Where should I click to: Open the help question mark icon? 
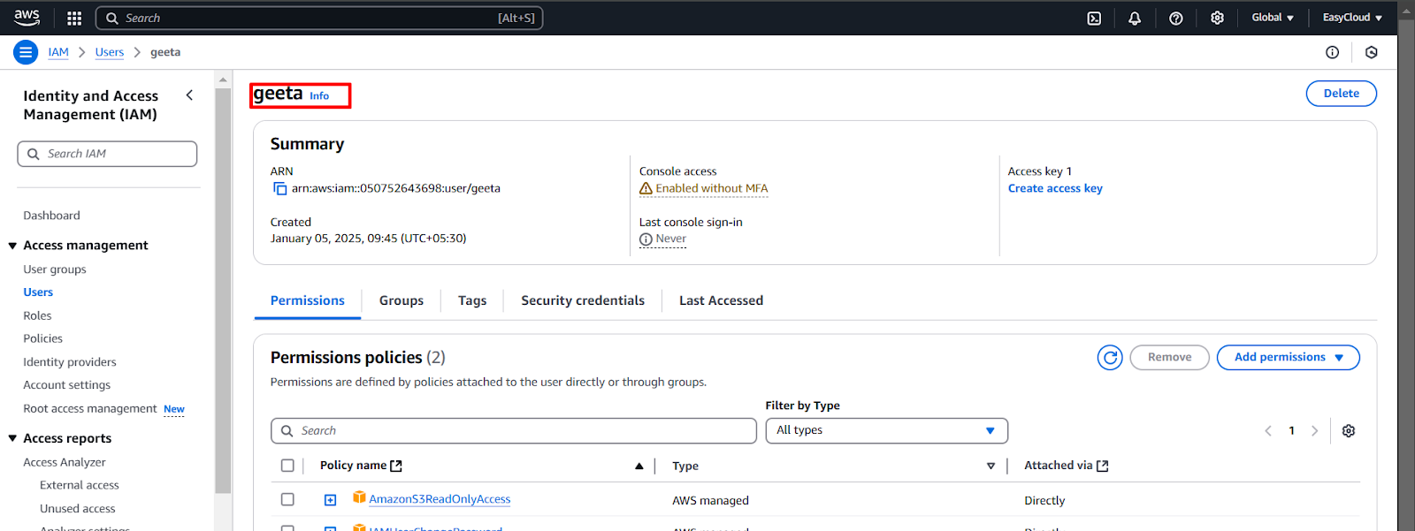click(x=1176, y=18)
